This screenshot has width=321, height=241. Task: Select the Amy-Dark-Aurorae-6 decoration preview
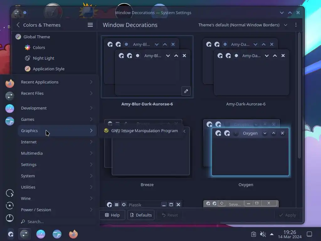pos(246,67)
